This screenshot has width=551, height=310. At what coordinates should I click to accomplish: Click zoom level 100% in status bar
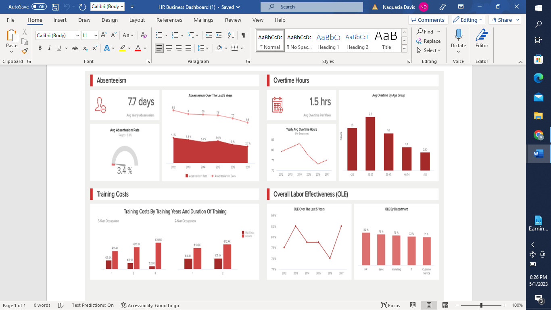(517, 305)
